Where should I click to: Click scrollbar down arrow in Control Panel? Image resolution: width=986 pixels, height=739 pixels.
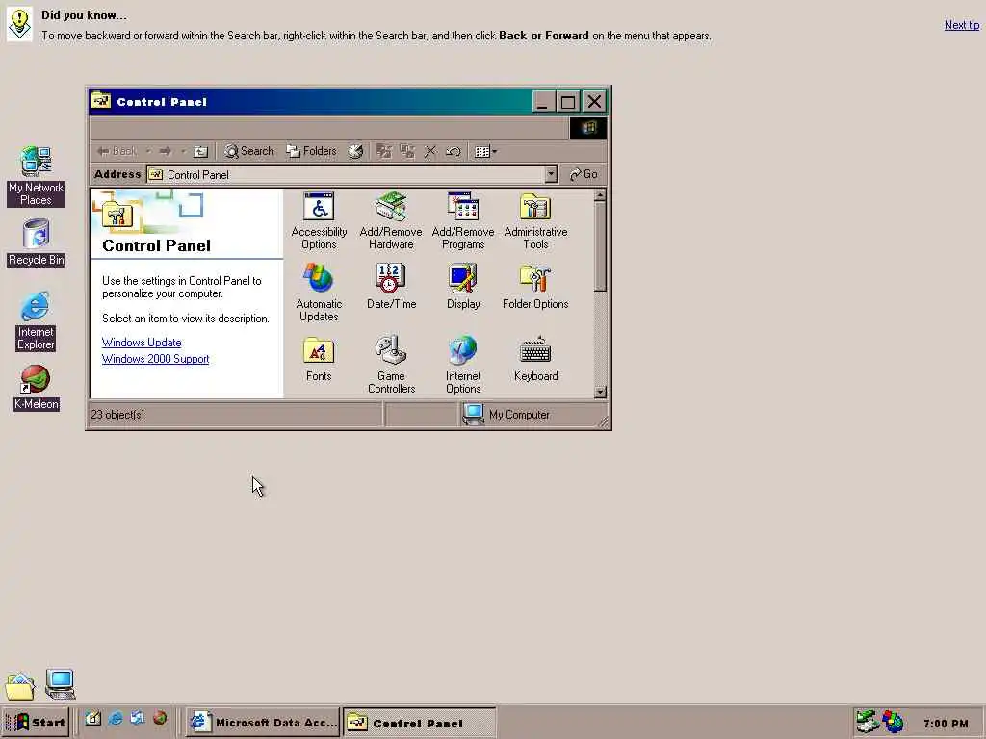point(600,392)
